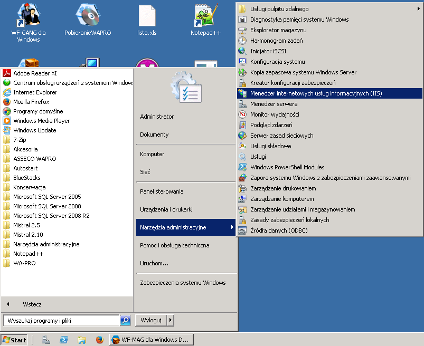This screenshot has width=424, height=346.
Task: Select Kreator konfiguracji zabezpieczeń entry
Action: [329, 83]
